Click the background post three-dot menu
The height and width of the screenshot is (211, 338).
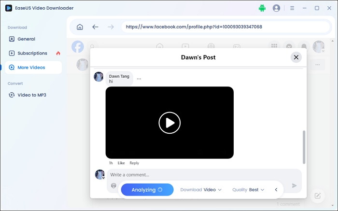(318, 65)
